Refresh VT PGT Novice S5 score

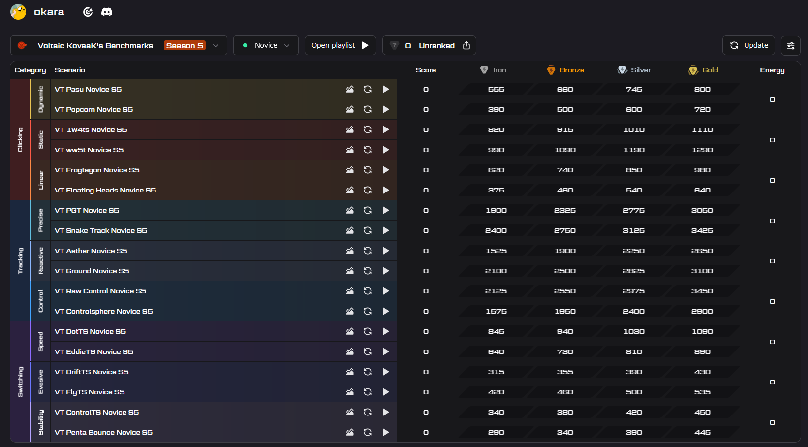pos(368,210)
